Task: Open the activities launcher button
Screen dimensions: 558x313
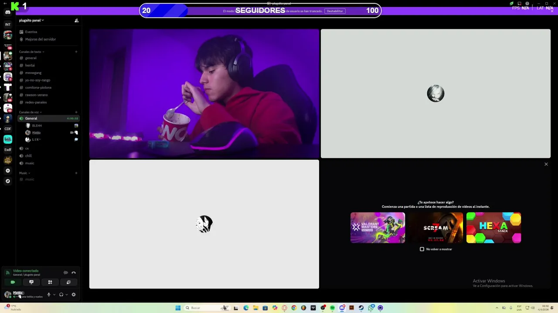Action: [x=50, y=282]
